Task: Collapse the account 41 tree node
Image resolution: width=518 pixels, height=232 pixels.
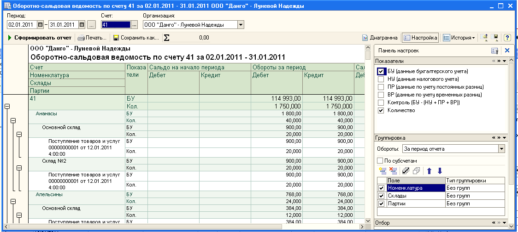Action: coord(7,106)
